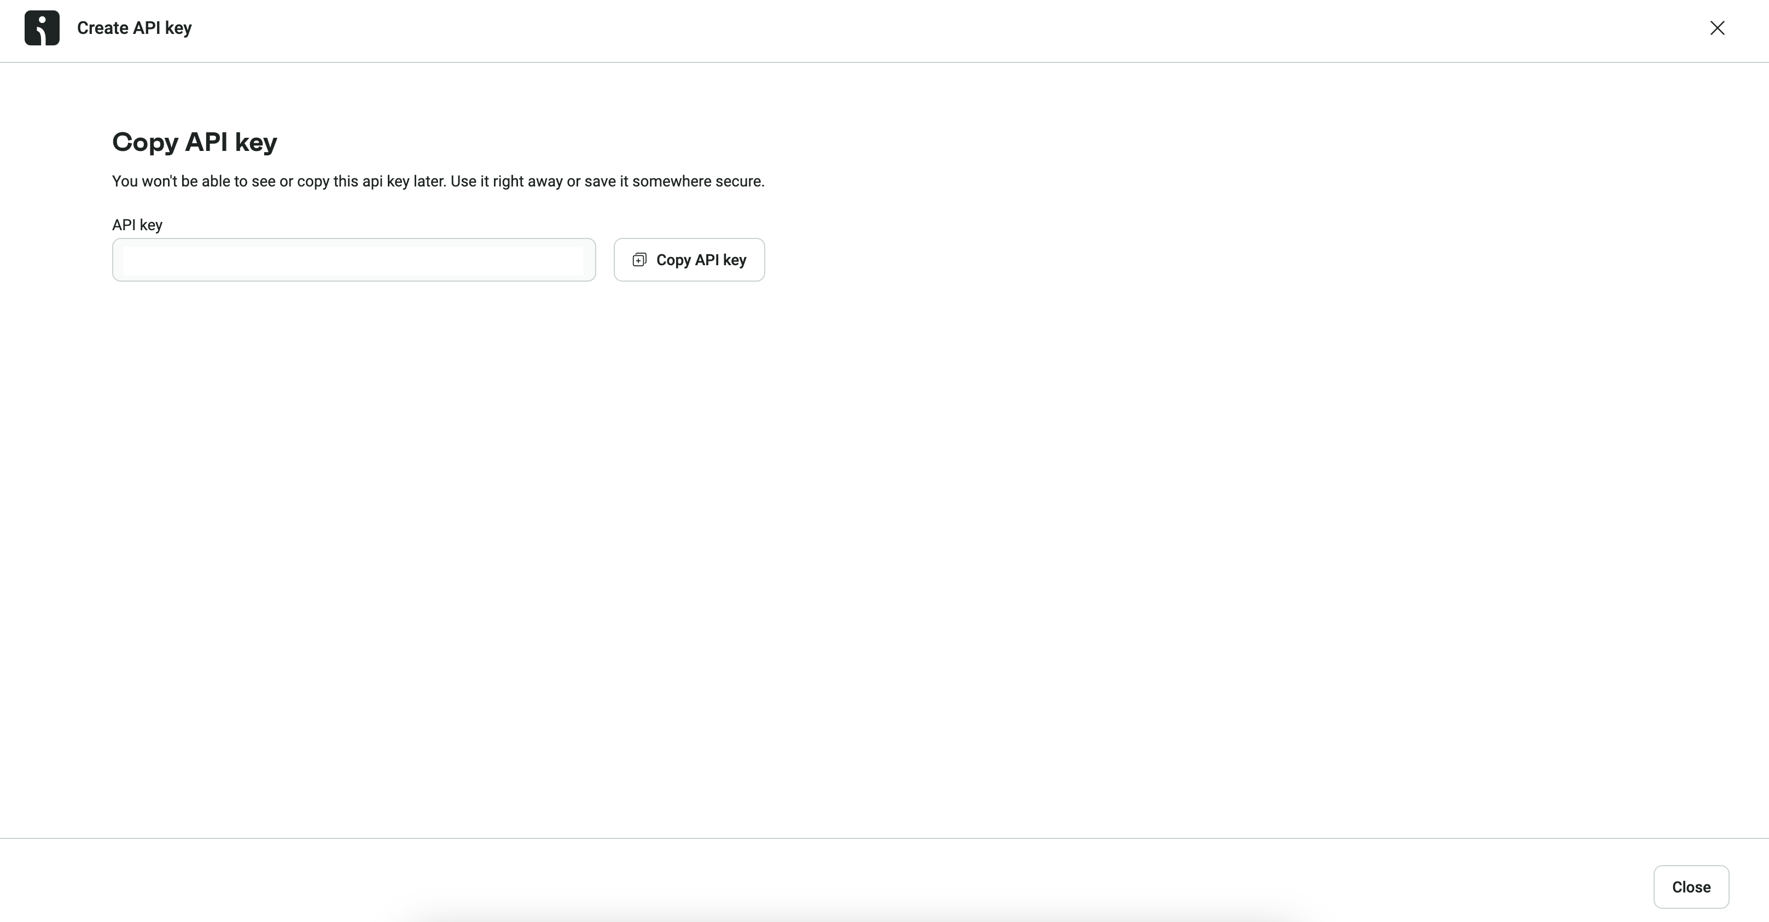Click the warning text about saving the key
The image size is (1769, 922).
pos(438,181)
